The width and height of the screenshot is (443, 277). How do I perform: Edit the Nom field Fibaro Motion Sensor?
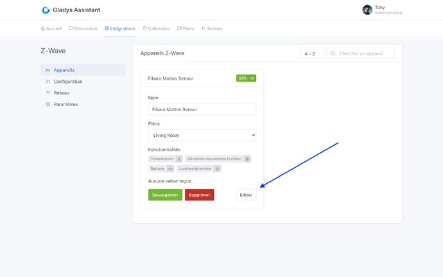coord(202,109)
